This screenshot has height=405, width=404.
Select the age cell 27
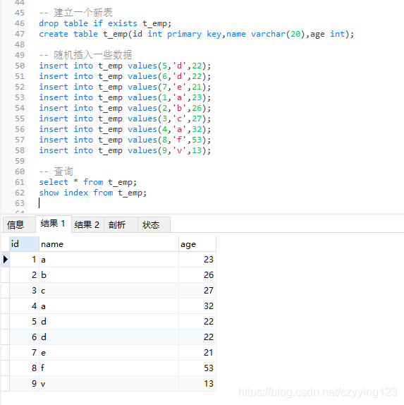click(x=197, y=290)
